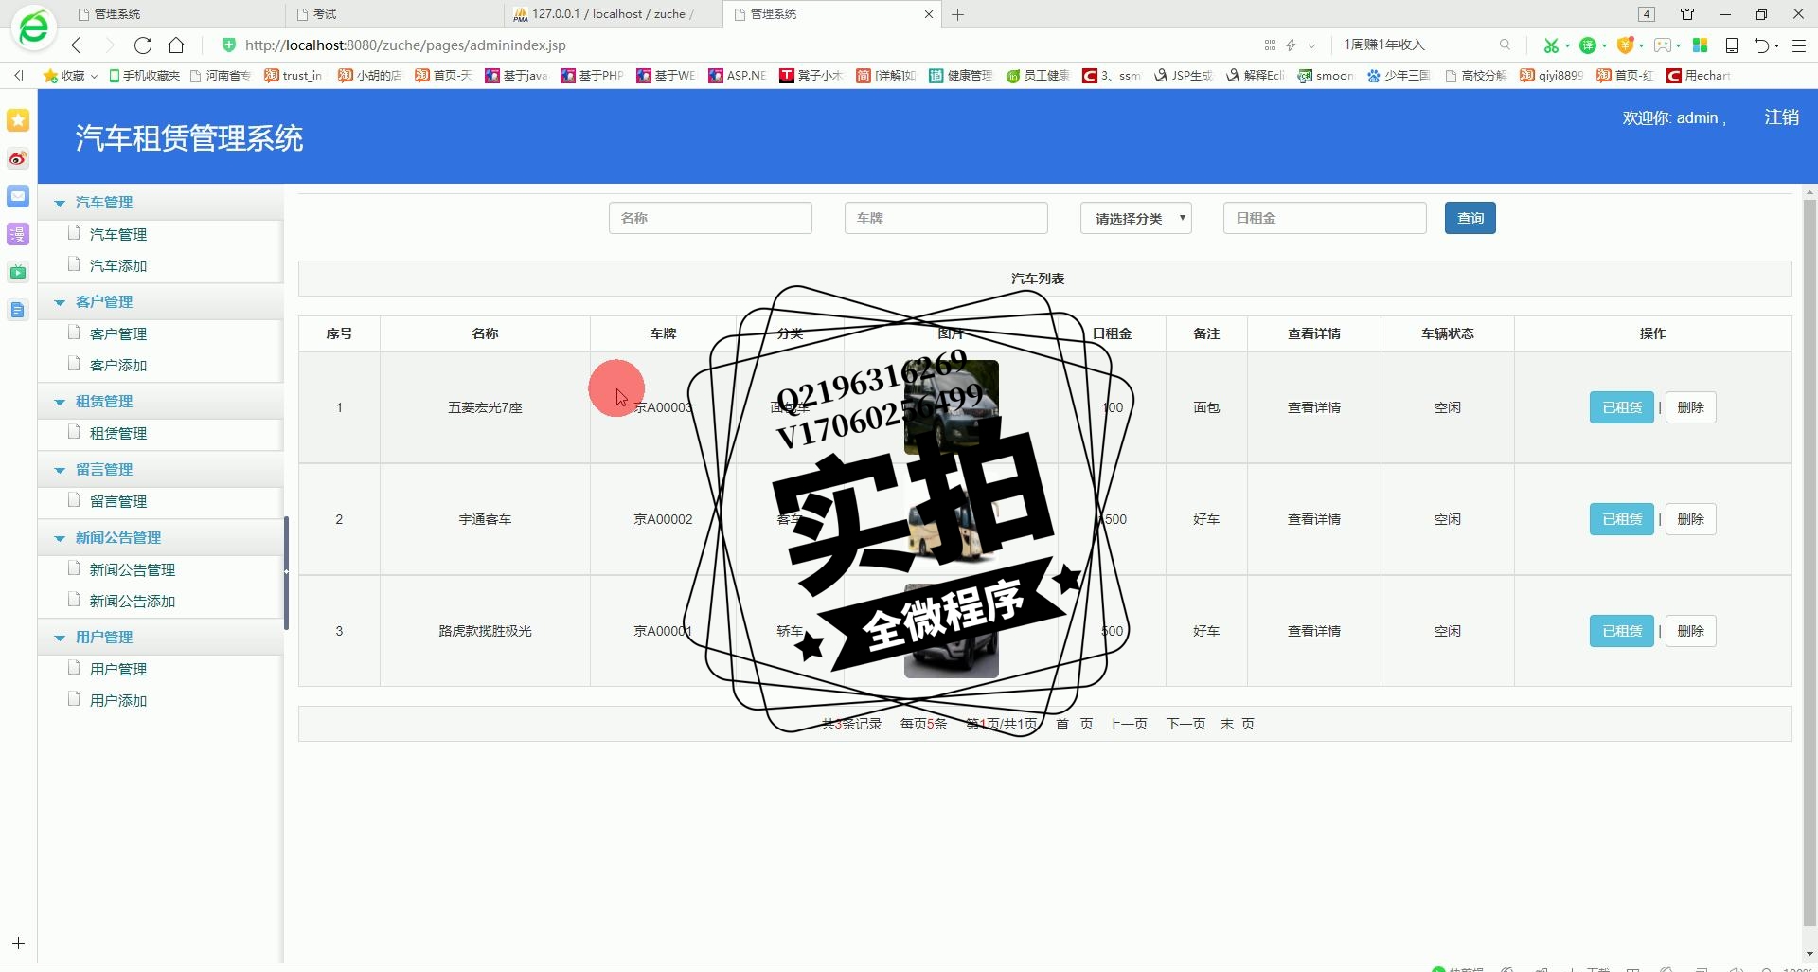
Task: Click the 日租金 search input field
Action: [1325, 218]
